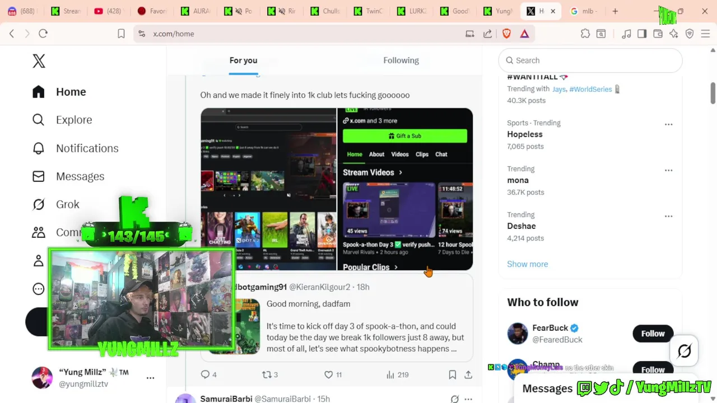Image resolution: width=717 pixels, height=403 pixels.
Task: Toggle the browser sidebar panel icon
Action: (x=642, y=34)
